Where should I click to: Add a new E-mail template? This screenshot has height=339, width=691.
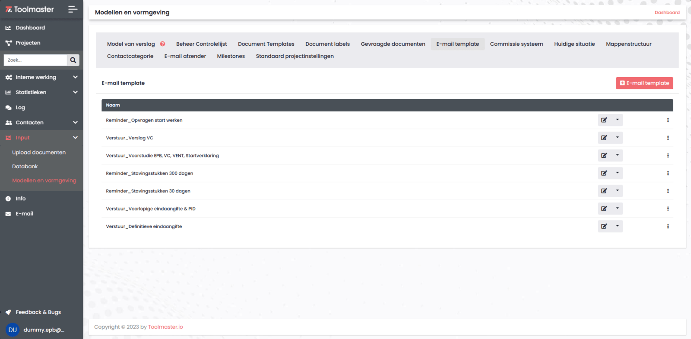tap(644, 83)
